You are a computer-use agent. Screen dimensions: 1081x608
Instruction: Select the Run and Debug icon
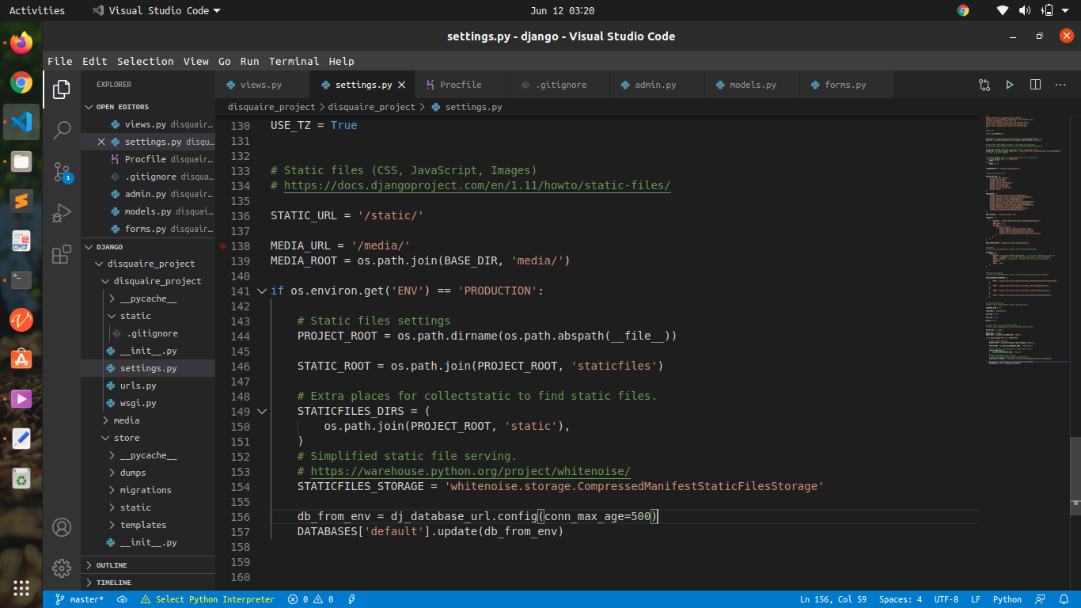pos(62,212)
